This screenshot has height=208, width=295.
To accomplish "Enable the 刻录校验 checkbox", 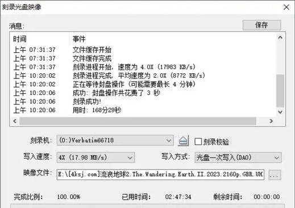I will tap(198, 142).
